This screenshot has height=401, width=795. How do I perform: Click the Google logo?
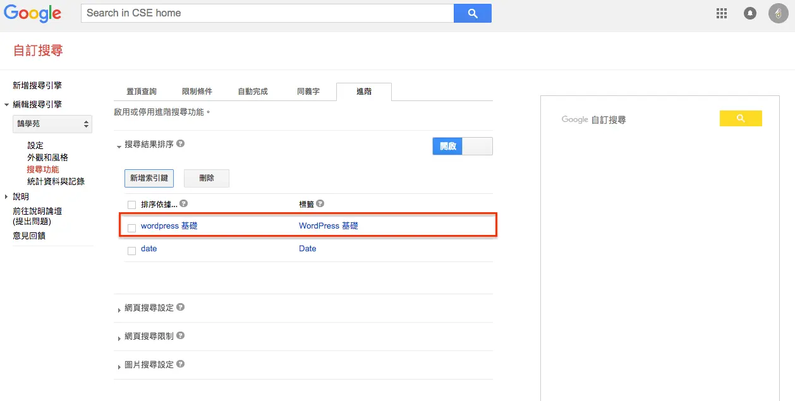coord(33,14)
